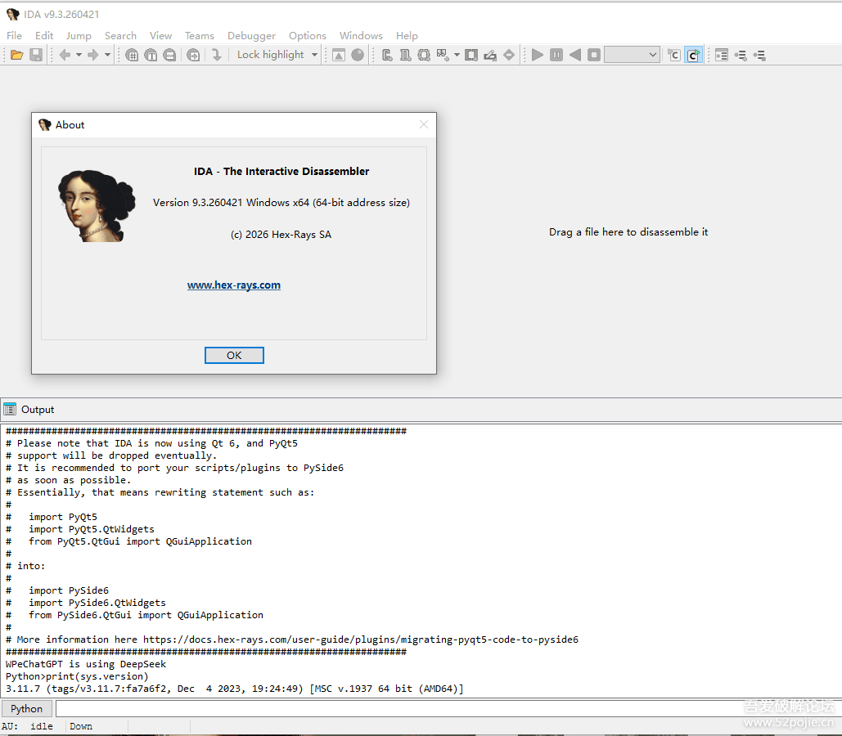Click the Python interpreter selector button

tap(27, 709)
